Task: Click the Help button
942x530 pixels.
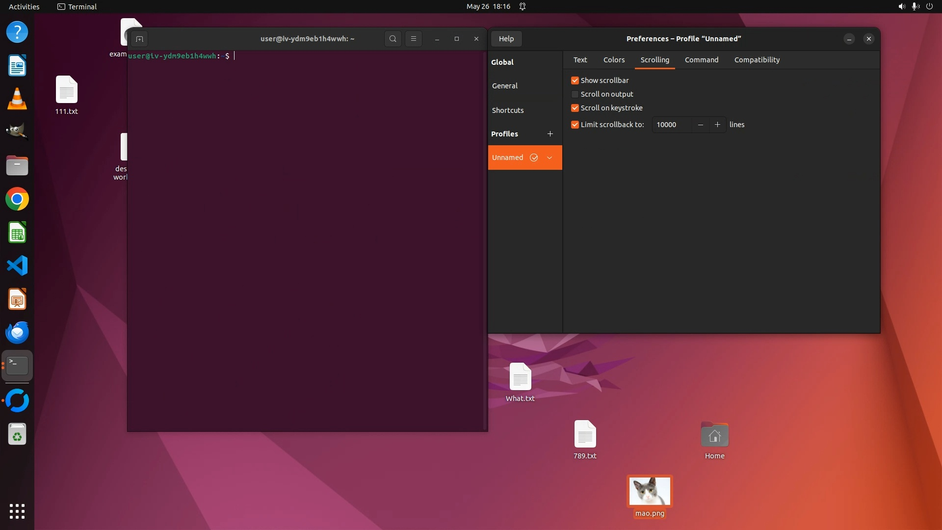Action: (x=506, y=39)
